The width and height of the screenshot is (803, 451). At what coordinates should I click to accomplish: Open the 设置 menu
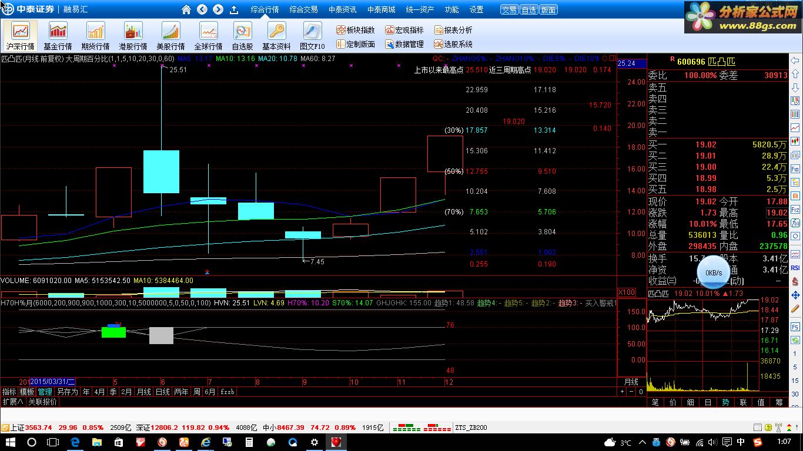coord(476,9)
